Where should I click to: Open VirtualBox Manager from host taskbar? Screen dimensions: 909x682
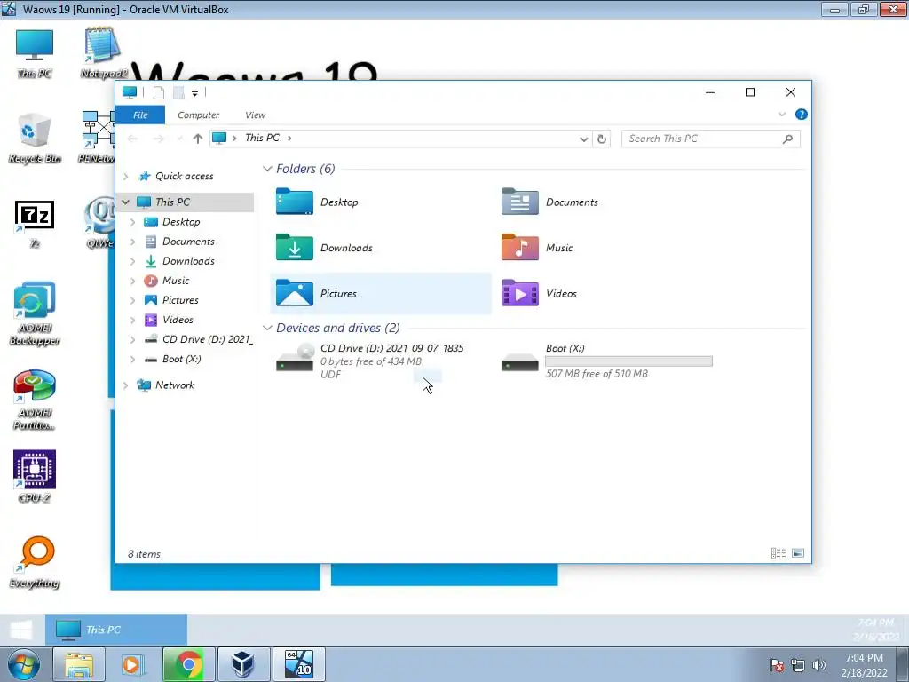point(243,664)
